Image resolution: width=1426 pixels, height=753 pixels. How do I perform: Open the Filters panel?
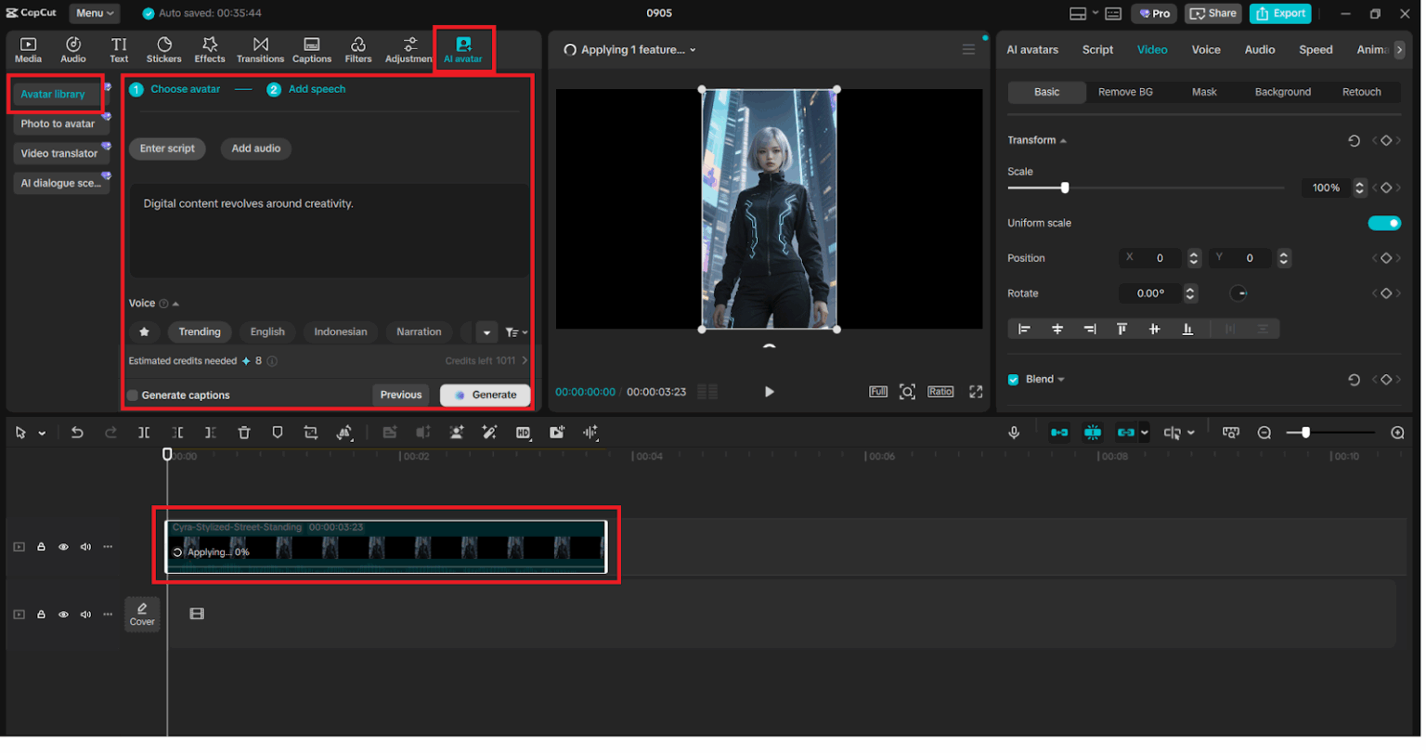tap(358, 50)
